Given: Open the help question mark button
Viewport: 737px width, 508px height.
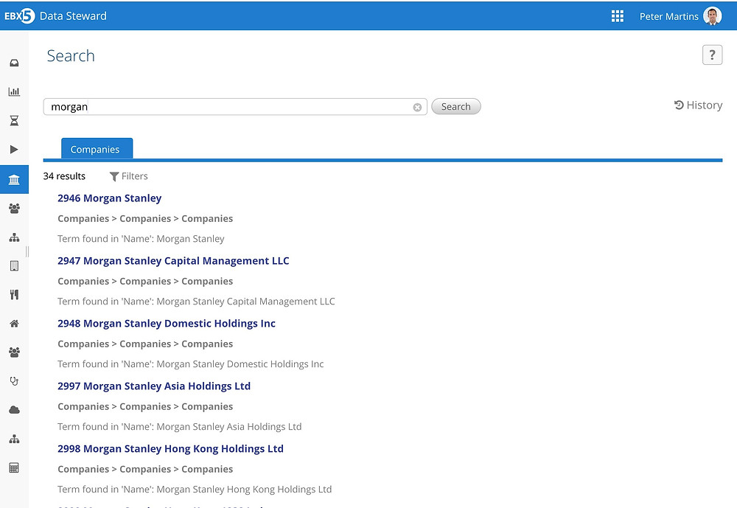Looking at the screenshot, I should (712, 55).
